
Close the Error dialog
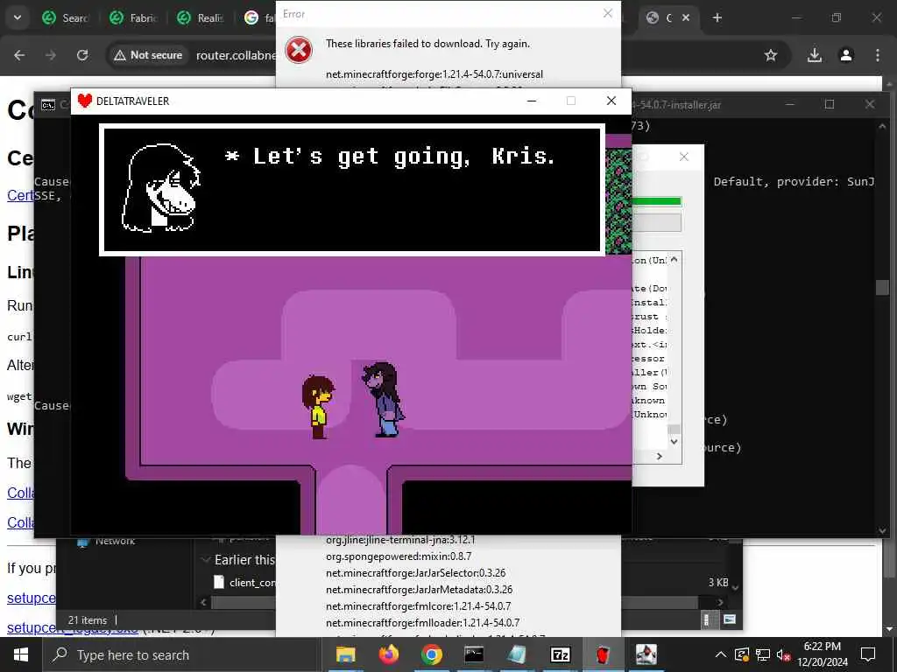pyautogui.click(x=608, y=13)
